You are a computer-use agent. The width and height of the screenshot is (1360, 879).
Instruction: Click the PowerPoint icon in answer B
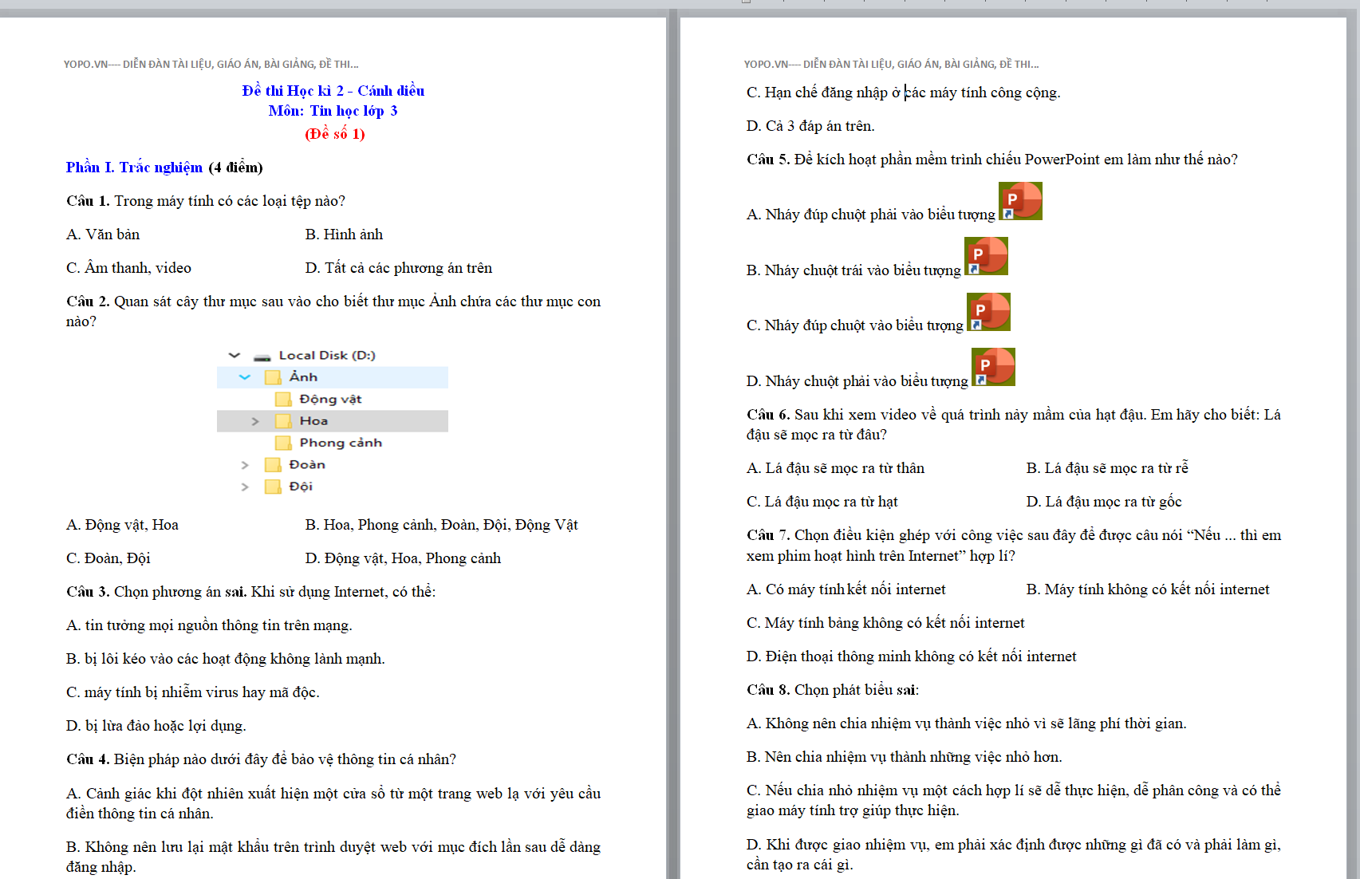click(x=986, y=256)
